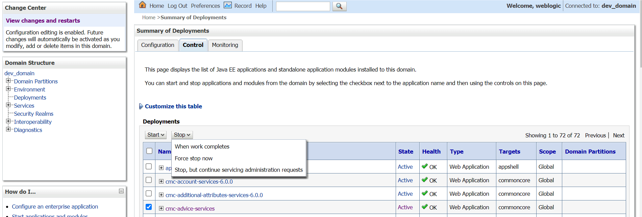642x217 pixels.
Task: Click the green OK check icon in cmc-account-services row
Action: point(425,180)
